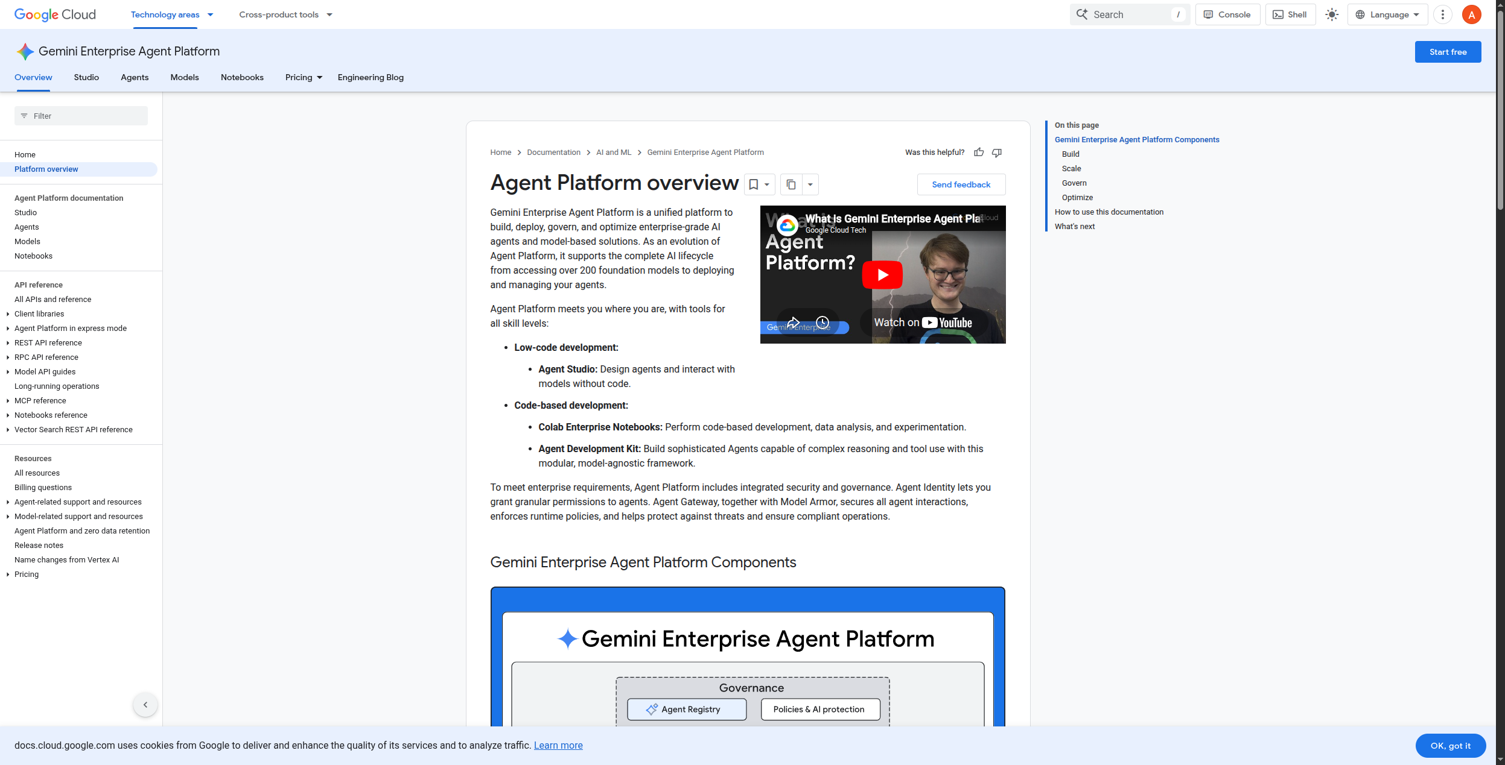Image resolution: width=1505 pixels, height=765 pixels.
Task: Expand MCP reference section
Action: [x=8, y=401]
